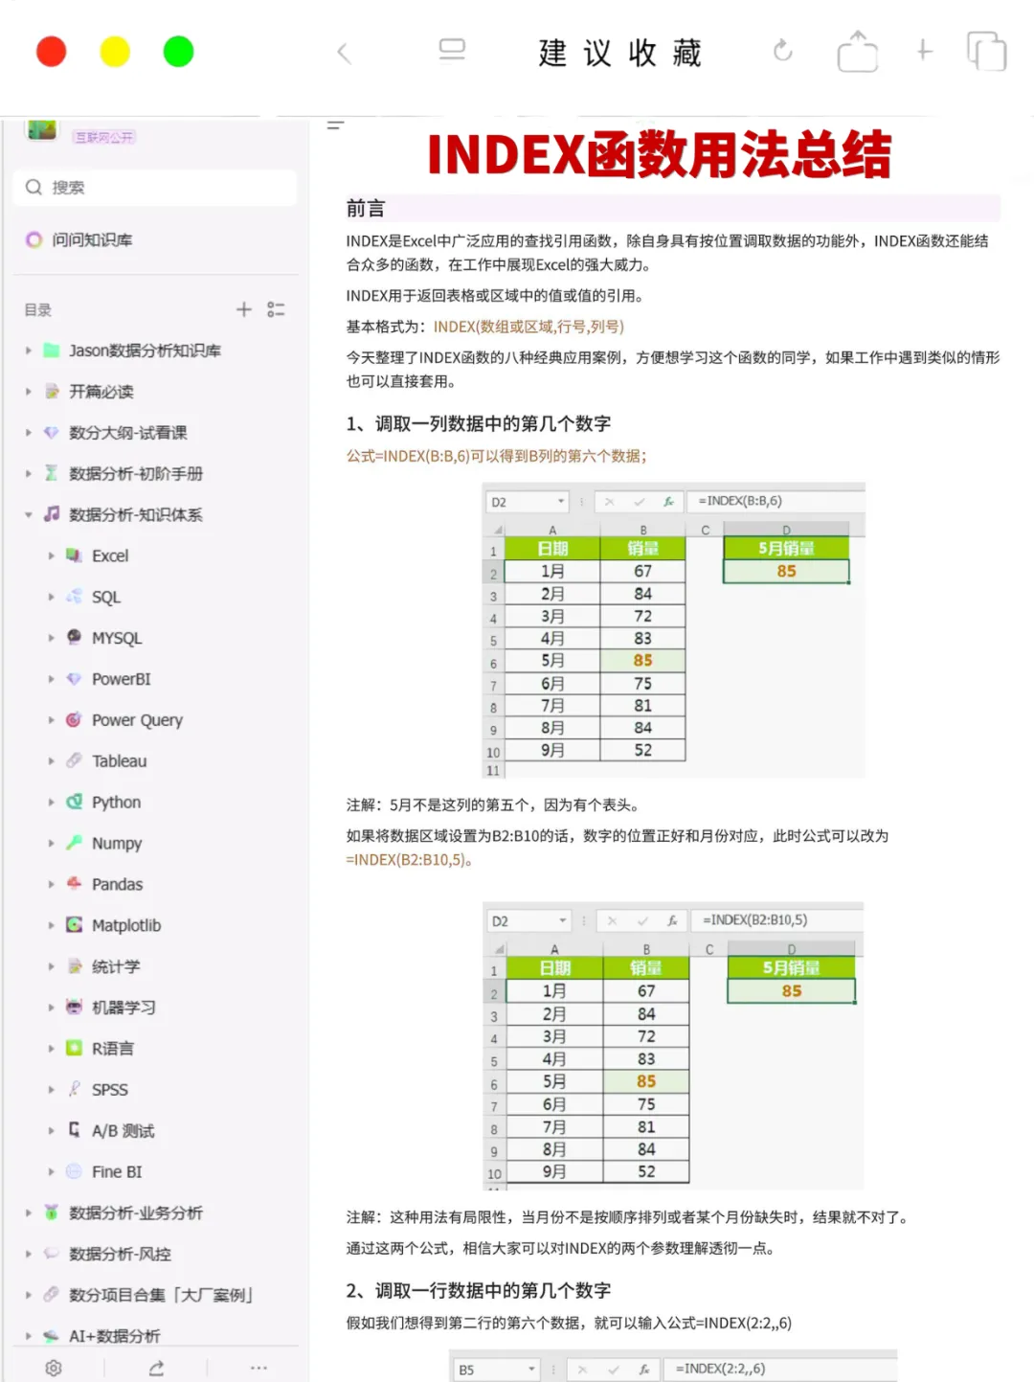Open AI+数据分析
The image size is (1034, 1382).
coord(114,1336)
